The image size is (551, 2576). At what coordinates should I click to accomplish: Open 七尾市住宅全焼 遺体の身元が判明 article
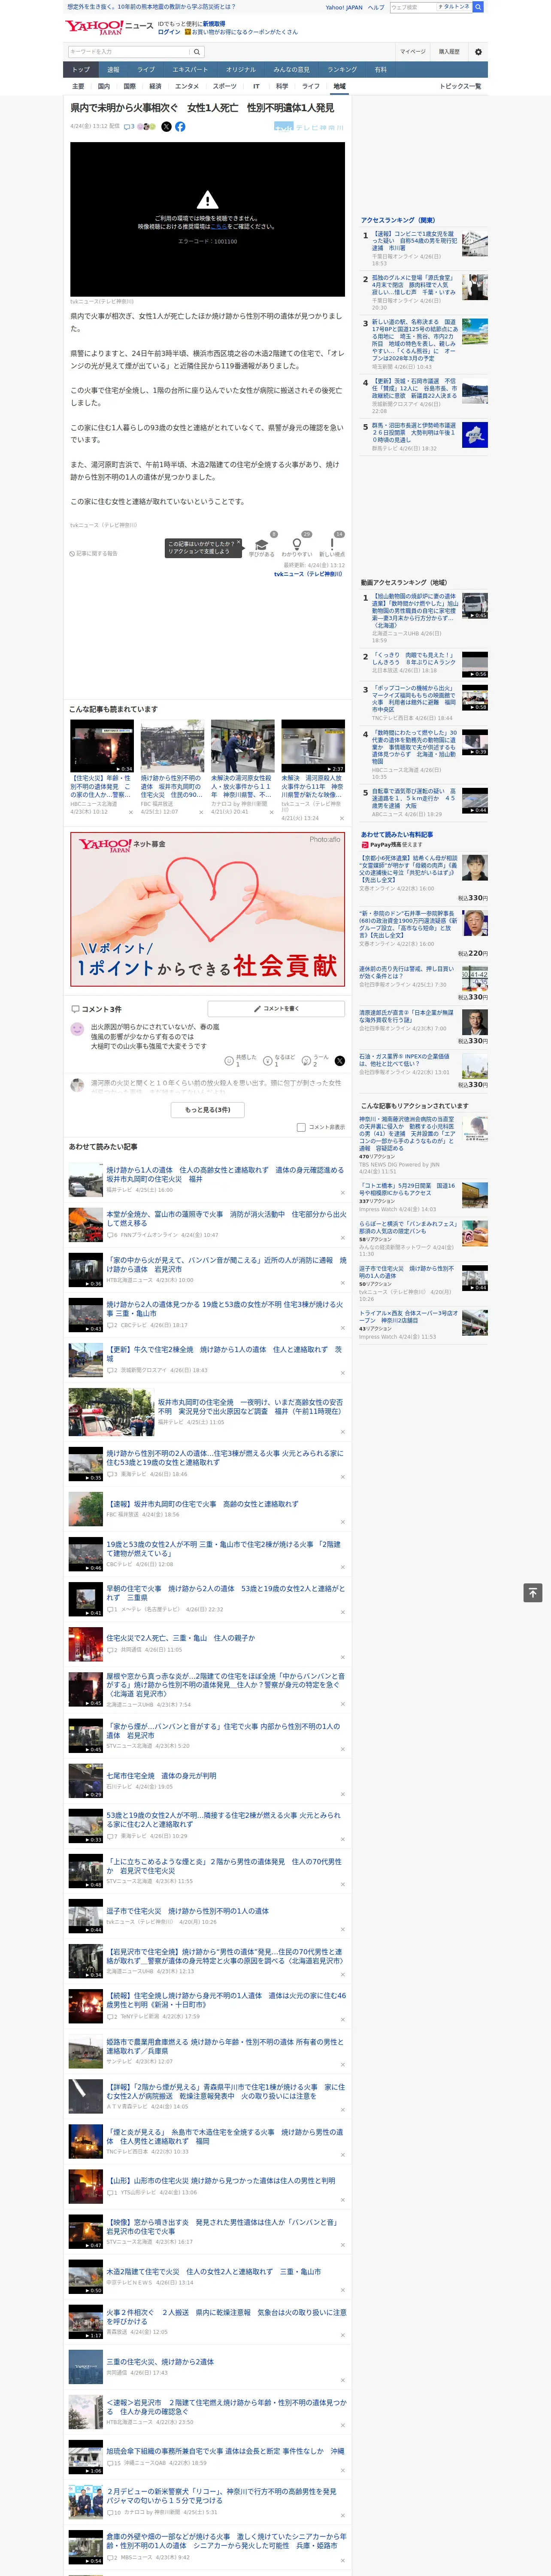coord(161,1776)
